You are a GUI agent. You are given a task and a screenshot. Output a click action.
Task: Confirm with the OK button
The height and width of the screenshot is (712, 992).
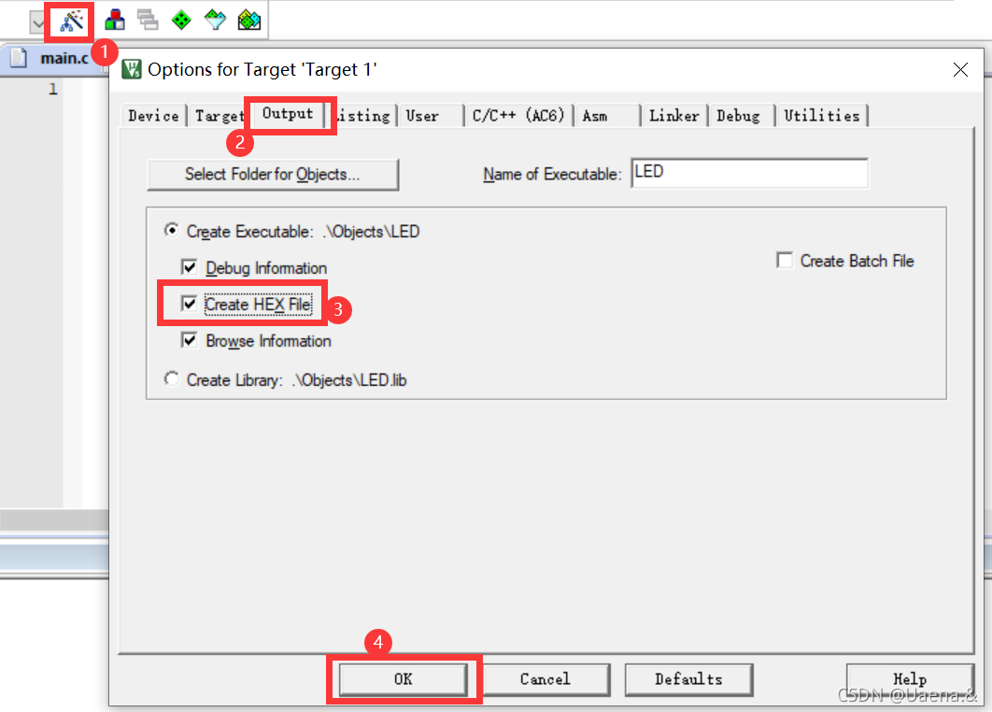pos(404,679)
